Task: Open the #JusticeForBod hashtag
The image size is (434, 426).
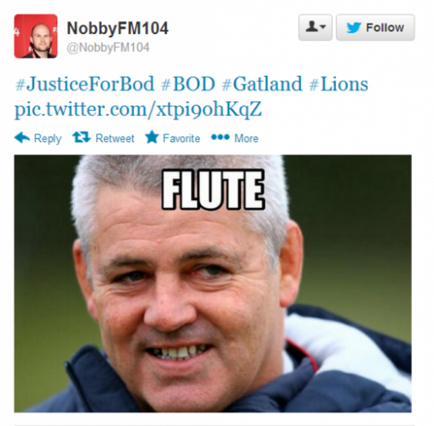Action: point(84,84)
